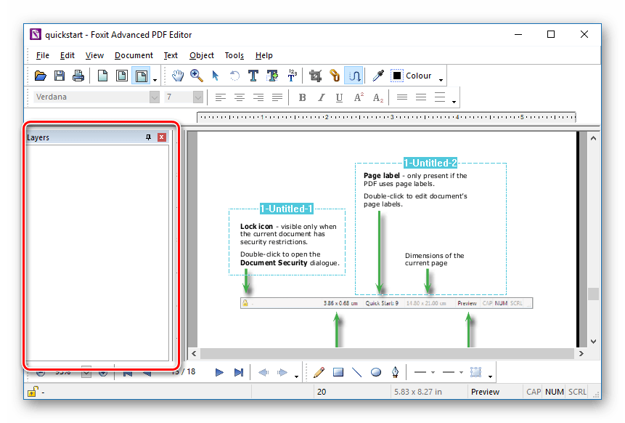The height and width of the screenshot is (423, 625).
Task: Select the Rotate tool
Action: point(234,76)
